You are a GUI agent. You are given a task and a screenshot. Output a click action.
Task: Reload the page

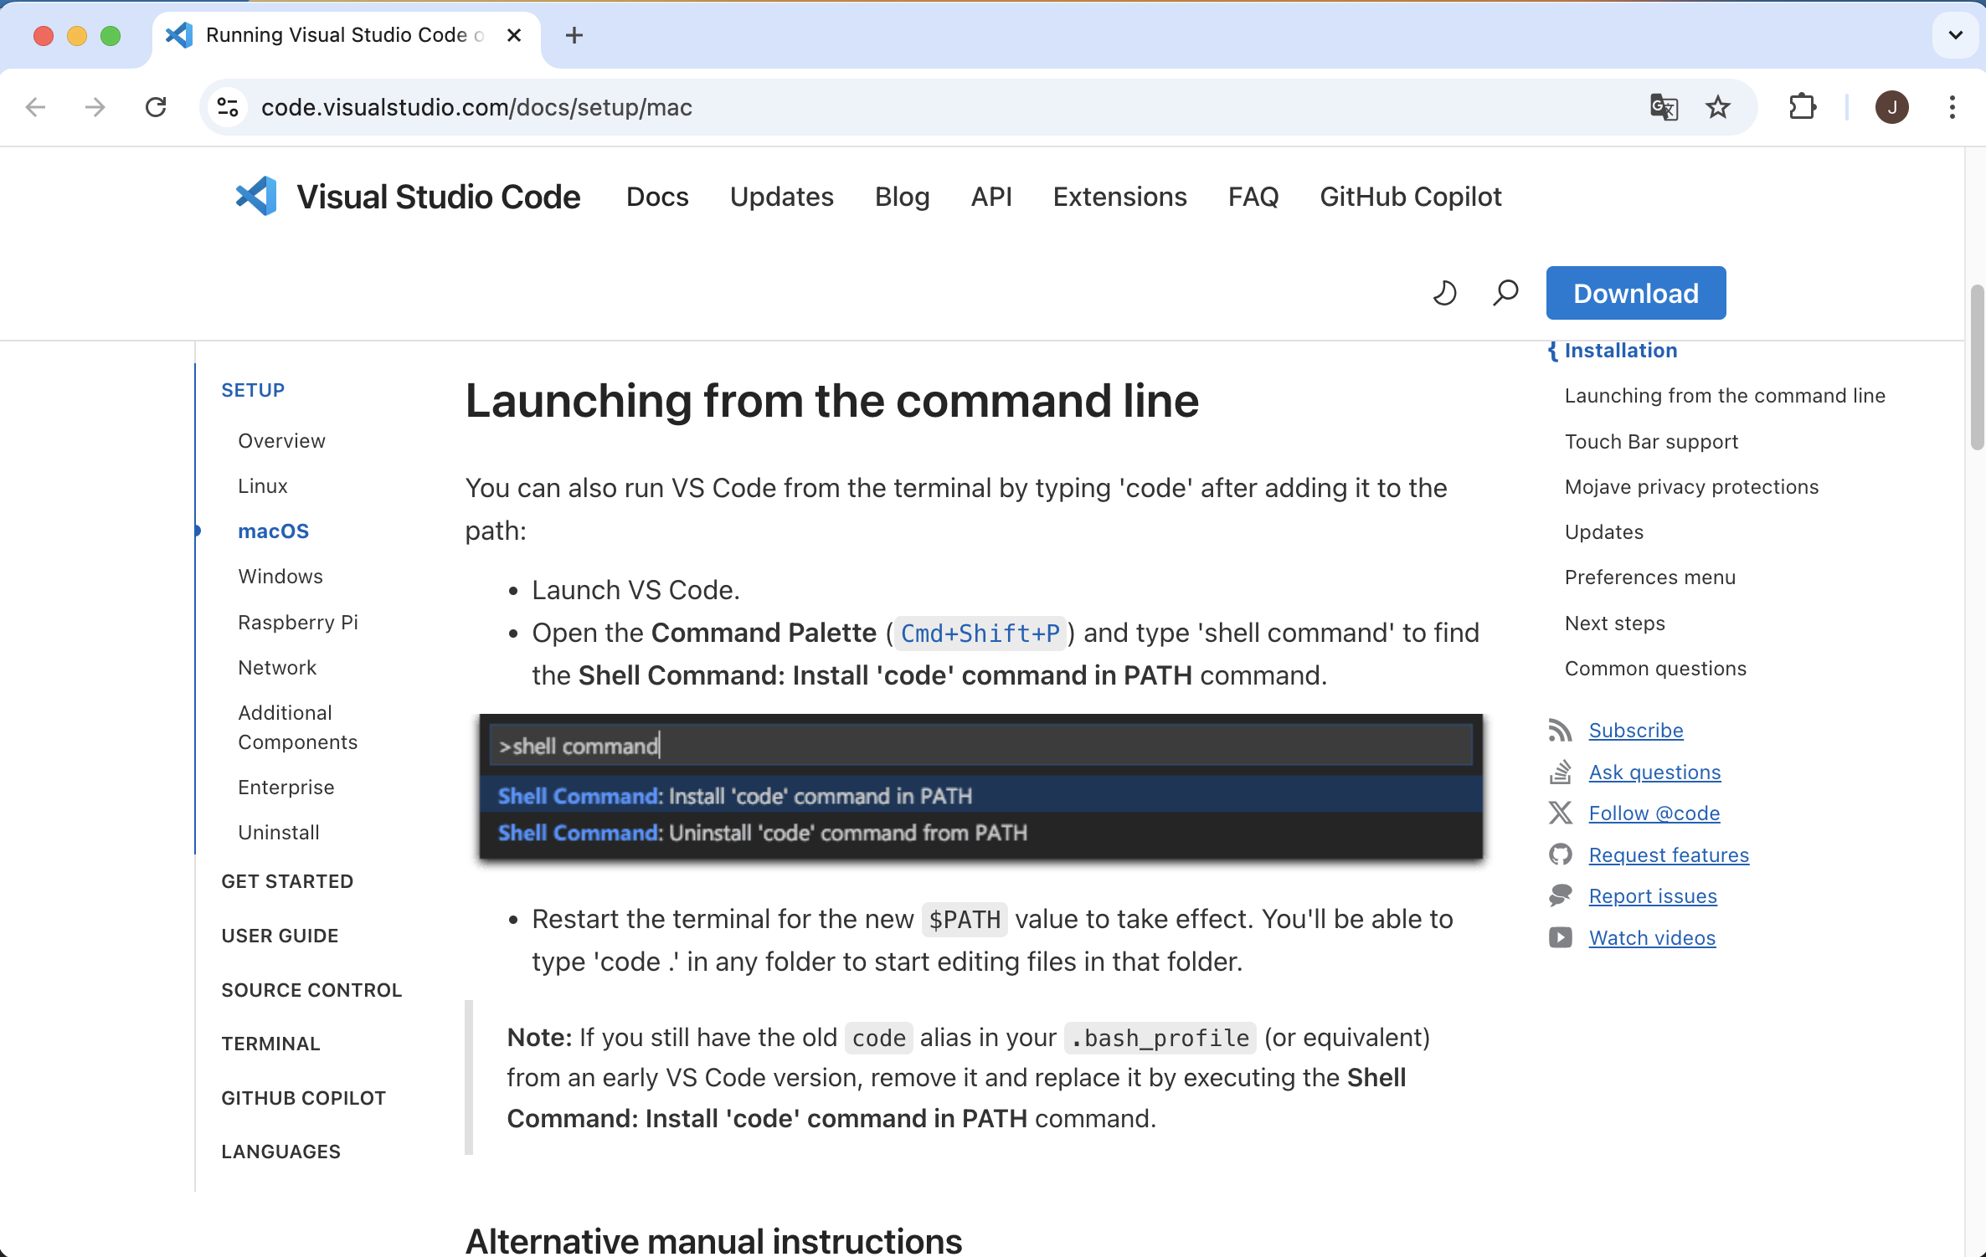point(157,107)
